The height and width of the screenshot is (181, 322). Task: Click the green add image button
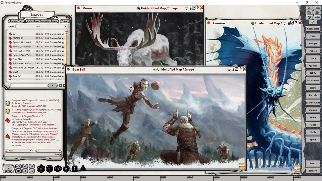coord(60,85)
